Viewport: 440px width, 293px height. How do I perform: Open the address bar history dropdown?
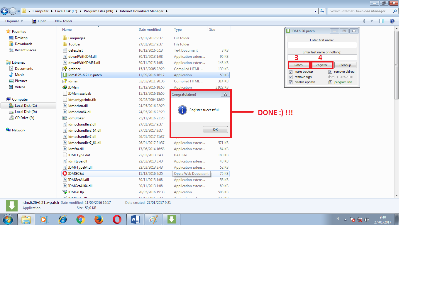(x=315, y=11)
